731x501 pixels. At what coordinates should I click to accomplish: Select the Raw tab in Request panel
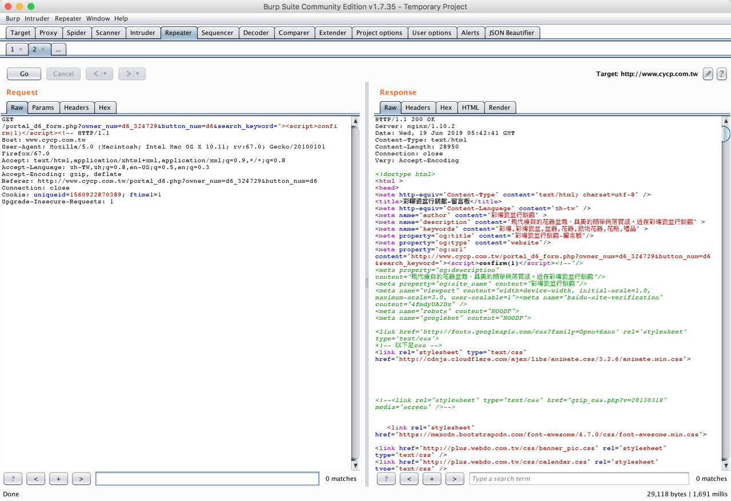[x=17, y=107]
